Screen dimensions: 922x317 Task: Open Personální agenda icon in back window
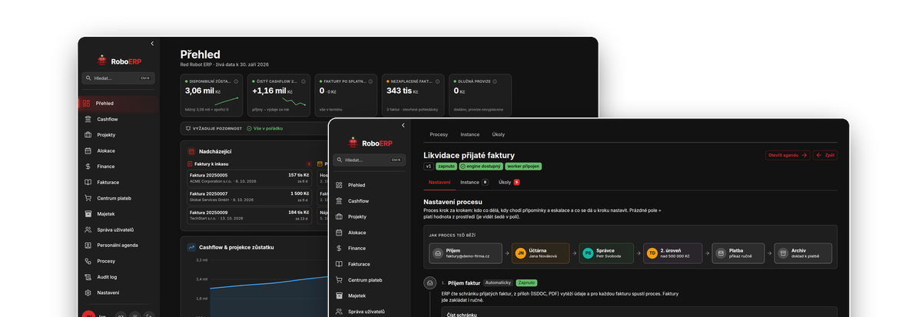point(88,245)
